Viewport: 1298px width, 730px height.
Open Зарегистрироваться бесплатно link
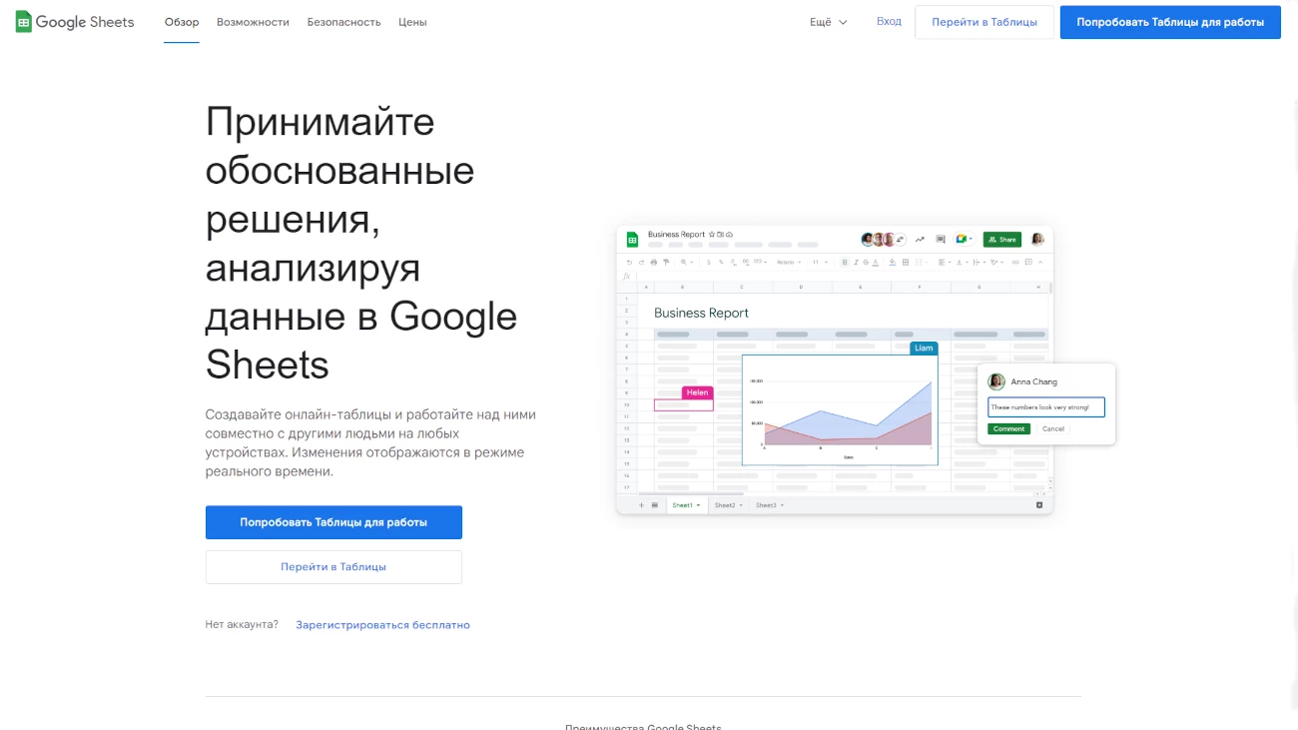382,625
